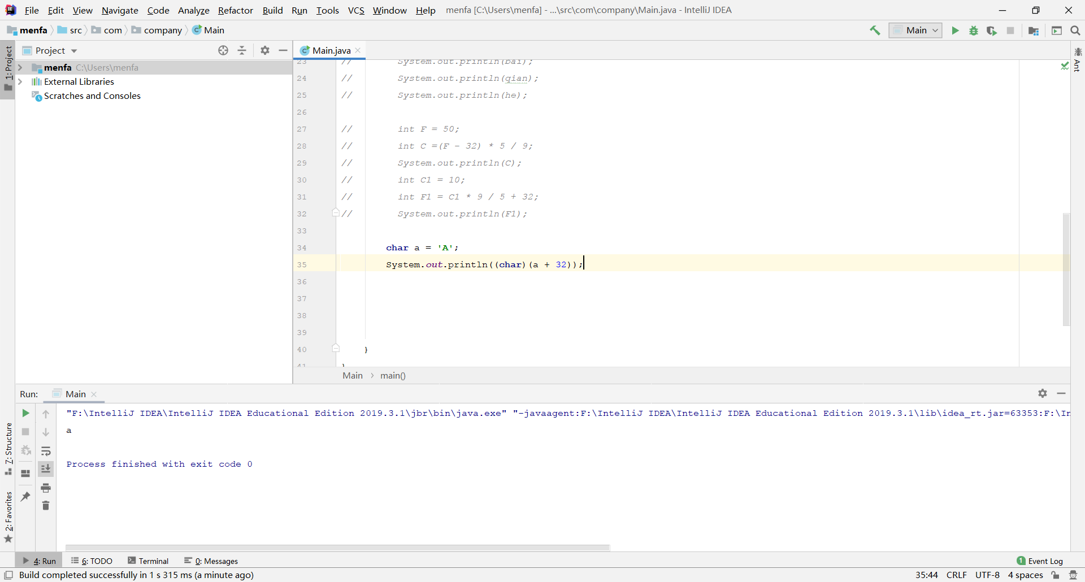Click the tool window quick access icon
This screenshot has height=582, width=1085.
tap(8, 575)
